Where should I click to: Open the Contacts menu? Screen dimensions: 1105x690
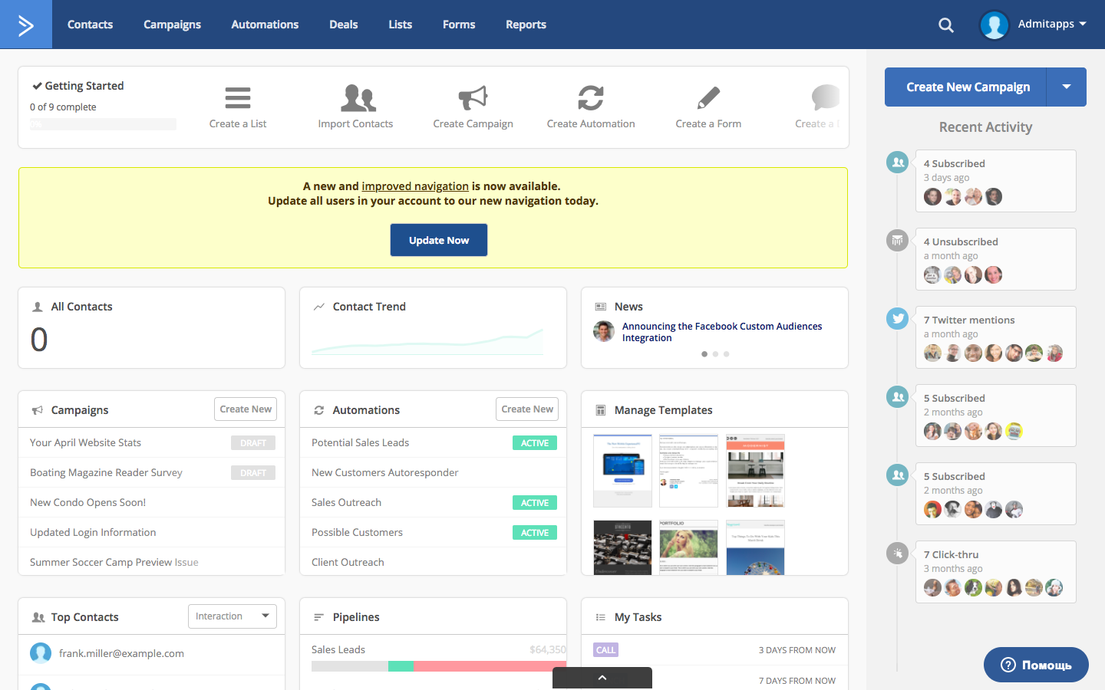90,25
